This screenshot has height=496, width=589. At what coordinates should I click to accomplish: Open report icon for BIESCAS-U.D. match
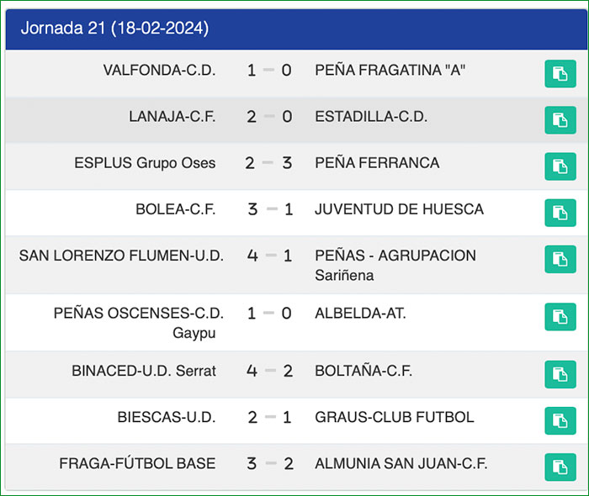(560, 420)
